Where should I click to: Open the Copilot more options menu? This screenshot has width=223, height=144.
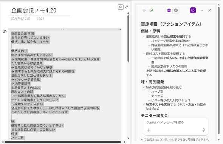tap(201, 10)
